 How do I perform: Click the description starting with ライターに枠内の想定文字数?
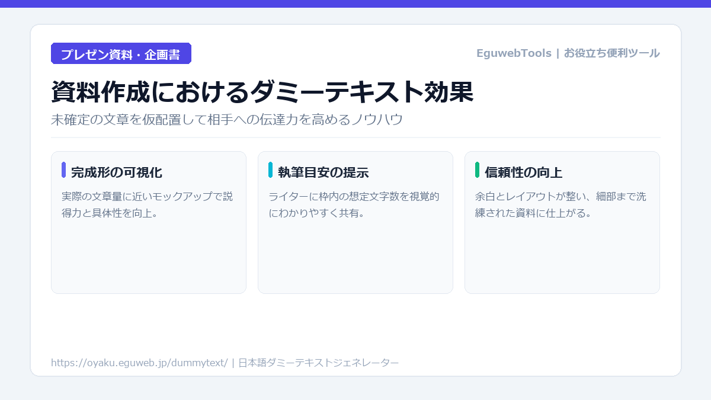(x=354, y=204)
